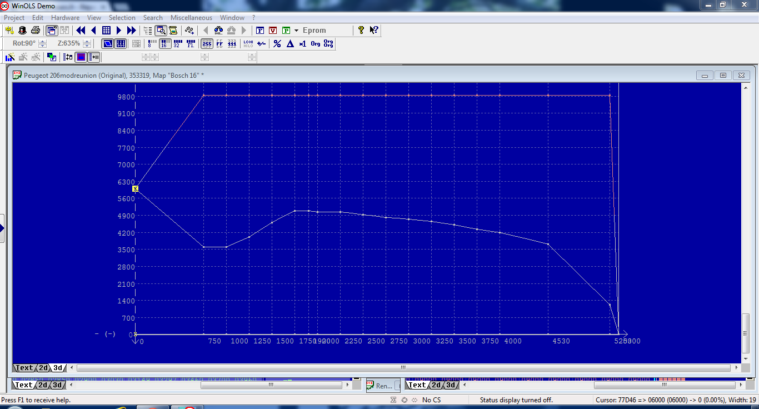Select the yellow marker point on graph
The width and height of the screenshot is (759, 409).
click(x=135, y=188)
